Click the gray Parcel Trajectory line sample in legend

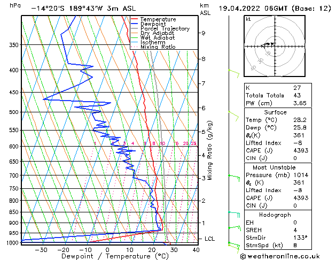(x=135, y=28)
